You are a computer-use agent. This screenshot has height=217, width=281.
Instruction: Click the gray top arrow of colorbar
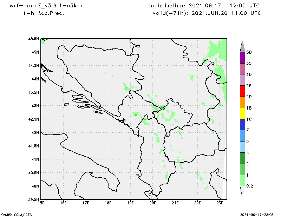pyautogui.click(x=242, y=47)
